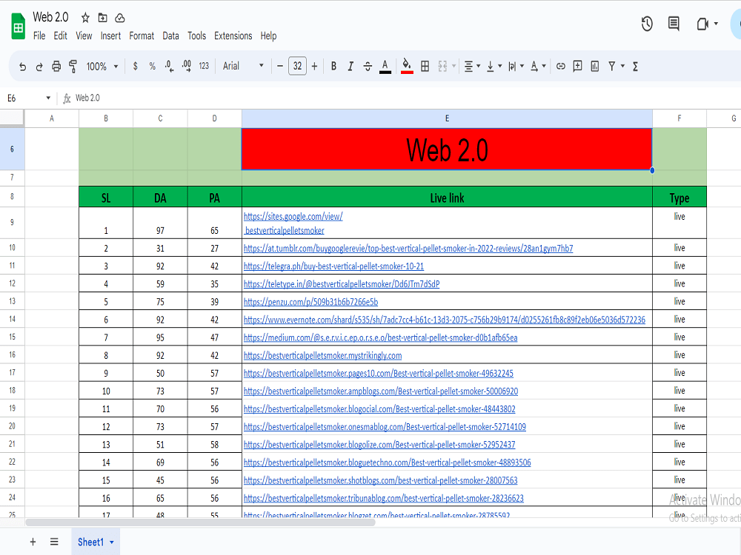
Task: Format as currency
Action: pos(135,67)
